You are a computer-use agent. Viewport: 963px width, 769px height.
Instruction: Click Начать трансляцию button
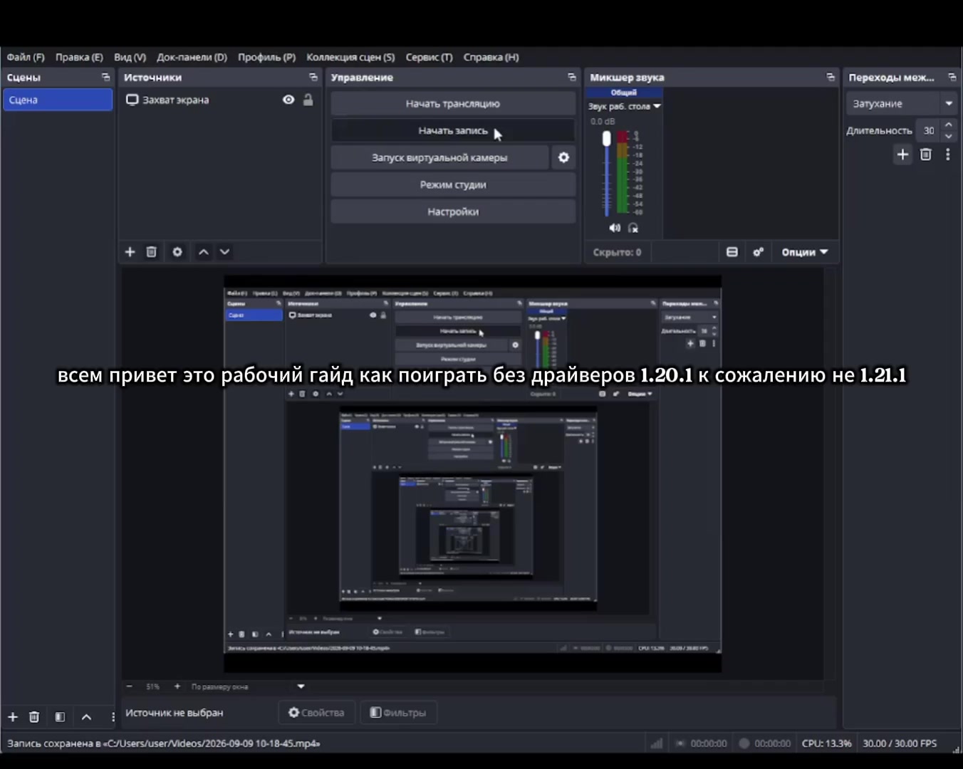453,103
